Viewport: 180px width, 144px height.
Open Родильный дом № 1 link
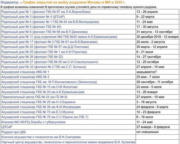pyautogui.click(x=46, y=12)
